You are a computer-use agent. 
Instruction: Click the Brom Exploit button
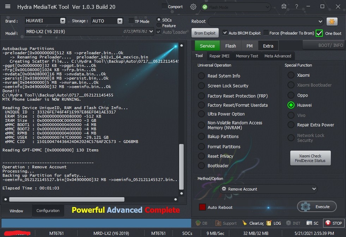(x=205, y=33)
